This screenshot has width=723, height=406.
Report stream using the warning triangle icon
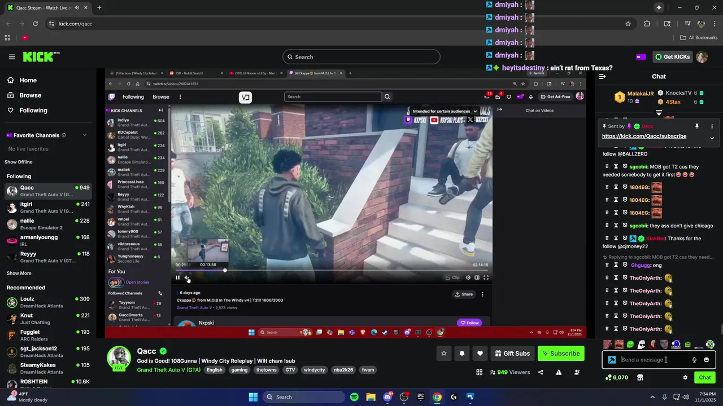(x=559, y=372)
